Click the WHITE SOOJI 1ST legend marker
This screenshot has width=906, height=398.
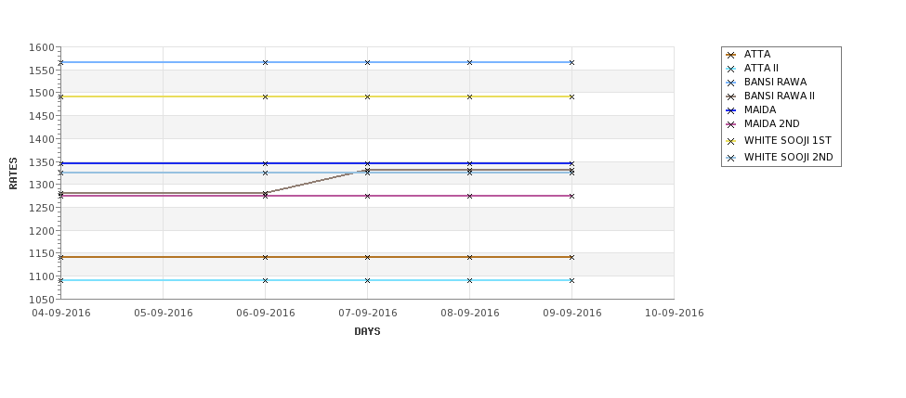coord(731,141)
